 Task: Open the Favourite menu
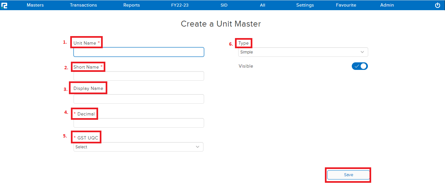click(346, 5)
